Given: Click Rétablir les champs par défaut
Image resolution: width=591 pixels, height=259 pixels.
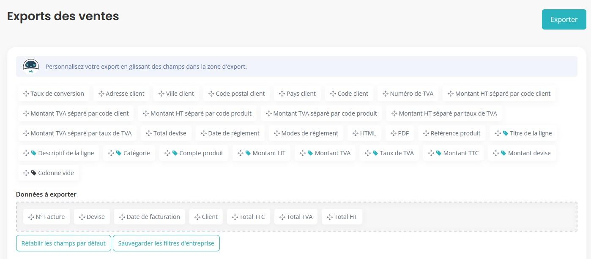Looking at the screenshot, I should click(x=63, y=243).
